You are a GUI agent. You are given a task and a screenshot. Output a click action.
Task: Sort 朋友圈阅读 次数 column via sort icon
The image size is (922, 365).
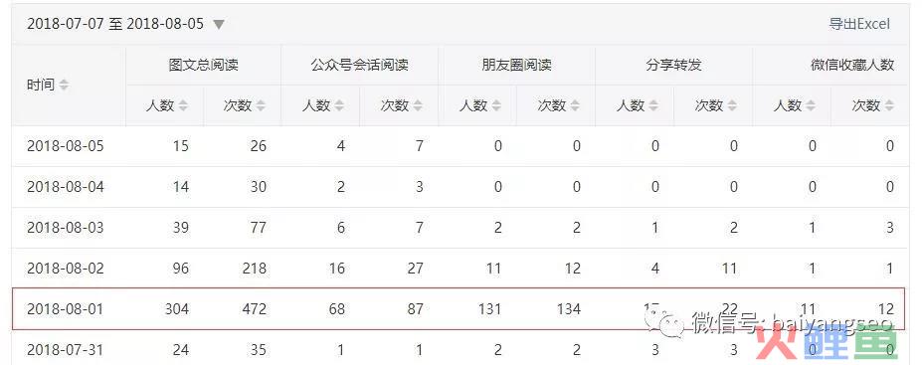tap(575, 105)
